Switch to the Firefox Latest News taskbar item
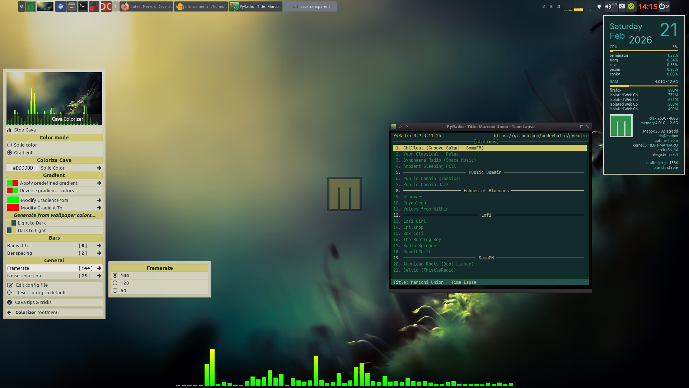Image resolution: width=689 pixels, height=388 pixels. tap(146, 6)
